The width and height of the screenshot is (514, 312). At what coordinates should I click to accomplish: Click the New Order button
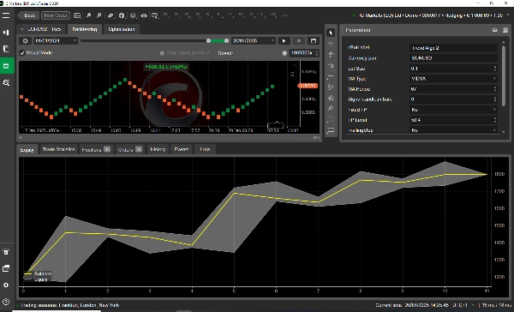click(56, 15)
